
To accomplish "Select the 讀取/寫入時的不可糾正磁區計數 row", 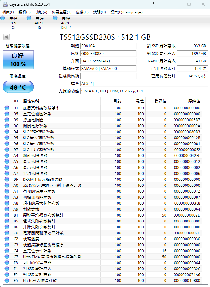I will coord(103,185).
